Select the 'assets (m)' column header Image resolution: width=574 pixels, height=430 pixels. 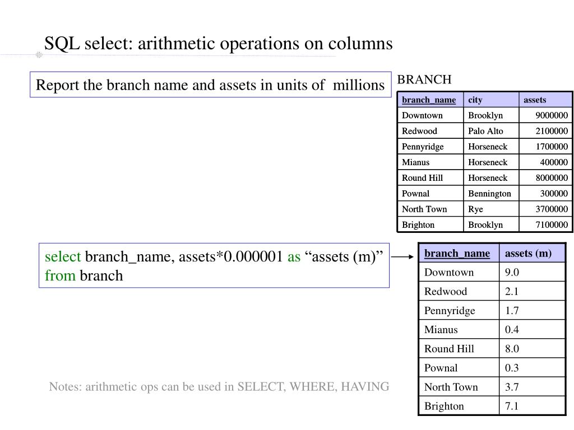(528, 254)
